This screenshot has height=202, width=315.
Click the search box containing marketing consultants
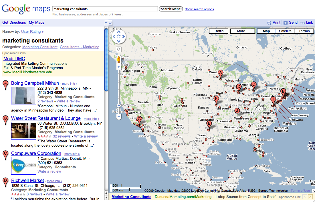click(x=105, y=9)
